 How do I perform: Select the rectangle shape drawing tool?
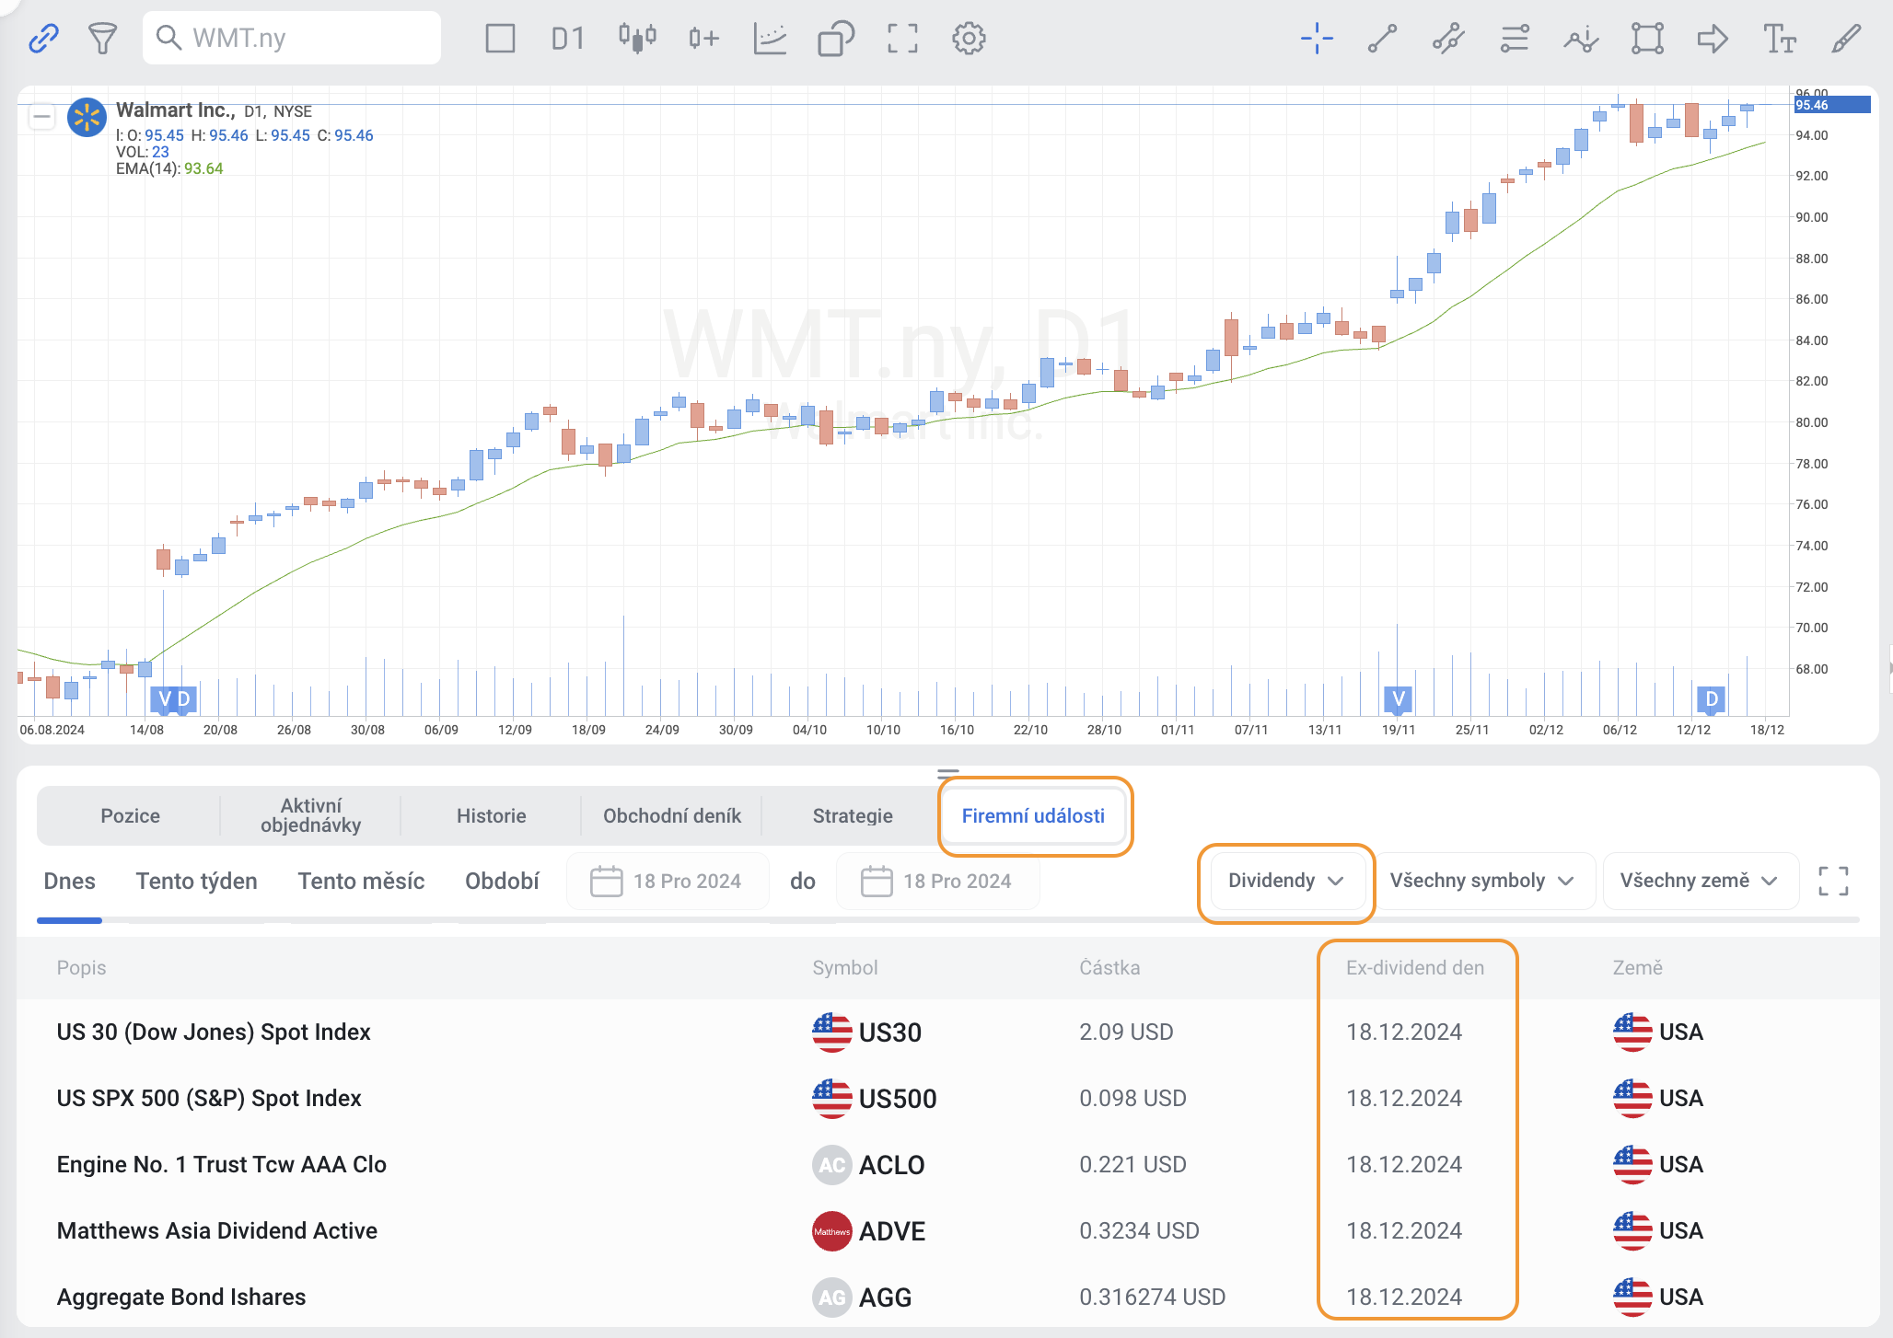[1647, 39]
